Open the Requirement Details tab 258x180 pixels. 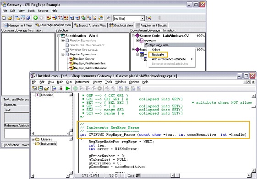pos(151,25)
